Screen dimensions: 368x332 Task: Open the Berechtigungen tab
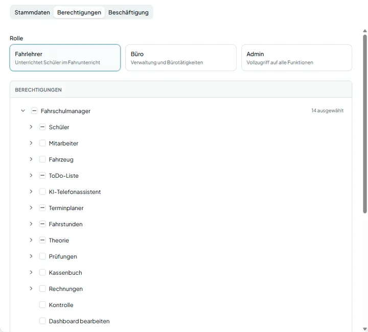pyautogui.click(x=79, y=12)
